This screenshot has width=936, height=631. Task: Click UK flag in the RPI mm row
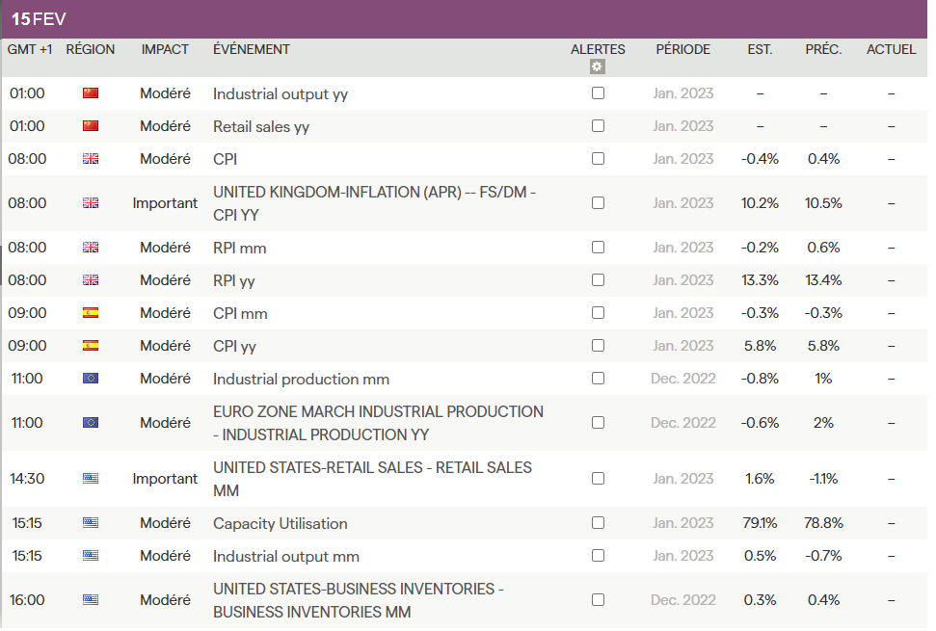(91, 248)
